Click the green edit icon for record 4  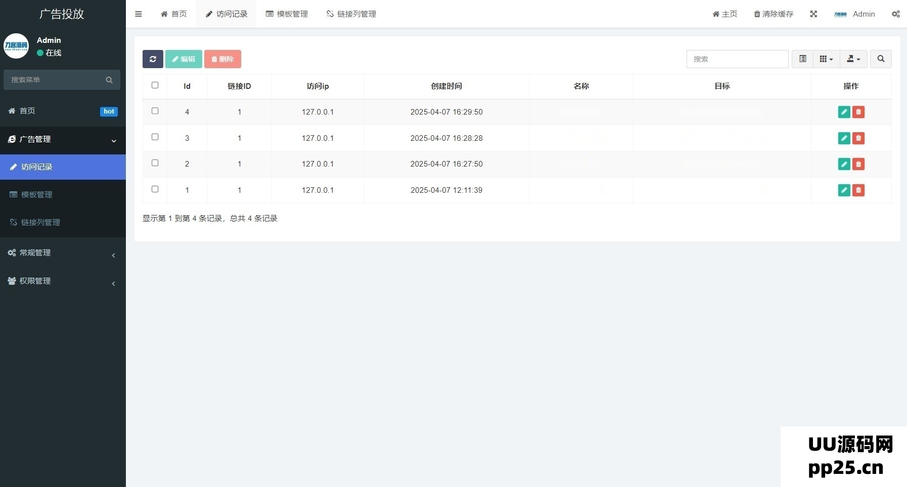point(844,112)
